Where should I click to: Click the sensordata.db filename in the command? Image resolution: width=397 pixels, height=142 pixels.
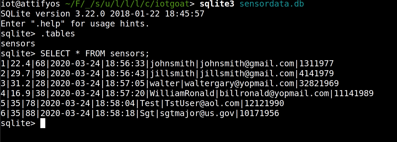click(x=272, y=4)
